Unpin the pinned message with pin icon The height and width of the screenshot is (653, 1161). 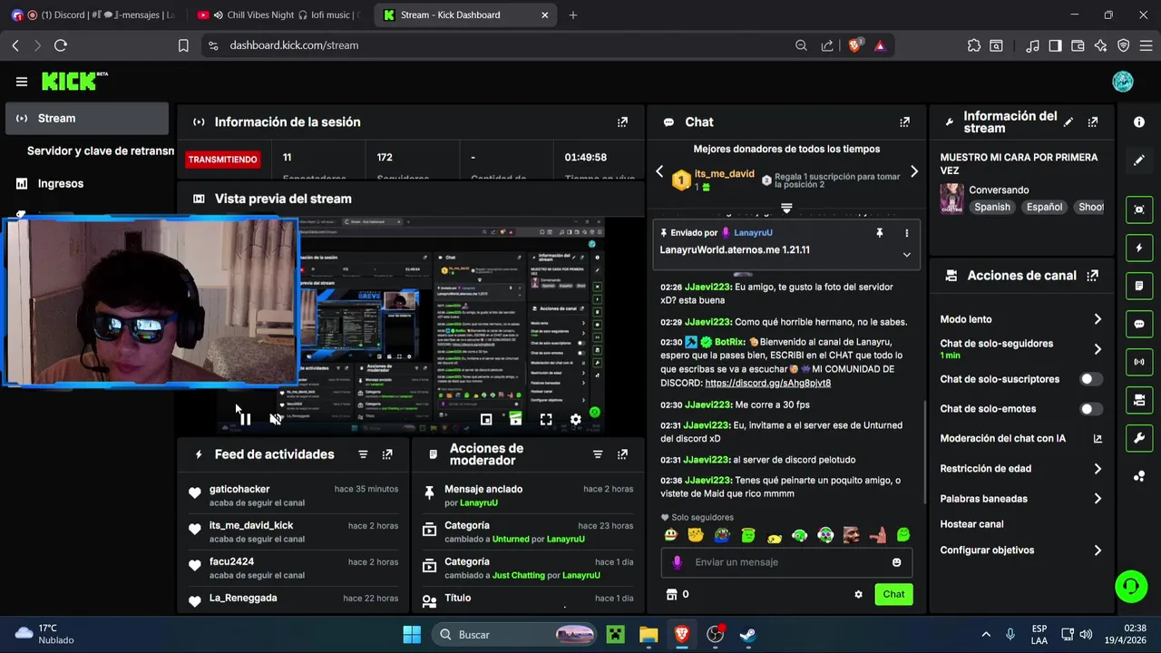pos(879,233)
